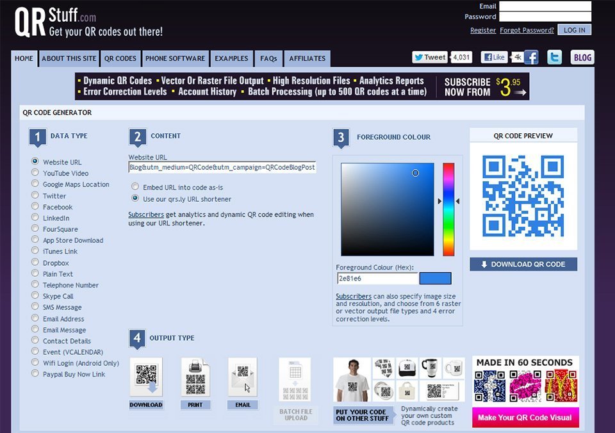Choose App Store Download data type

[x=35, y=239]
